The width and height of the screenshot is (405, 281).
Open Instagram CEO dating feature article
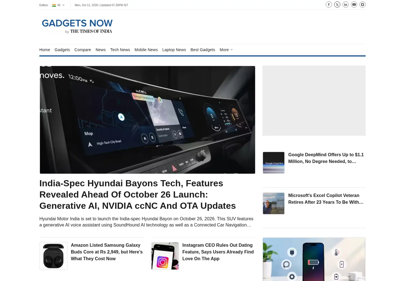pos(218,252)
